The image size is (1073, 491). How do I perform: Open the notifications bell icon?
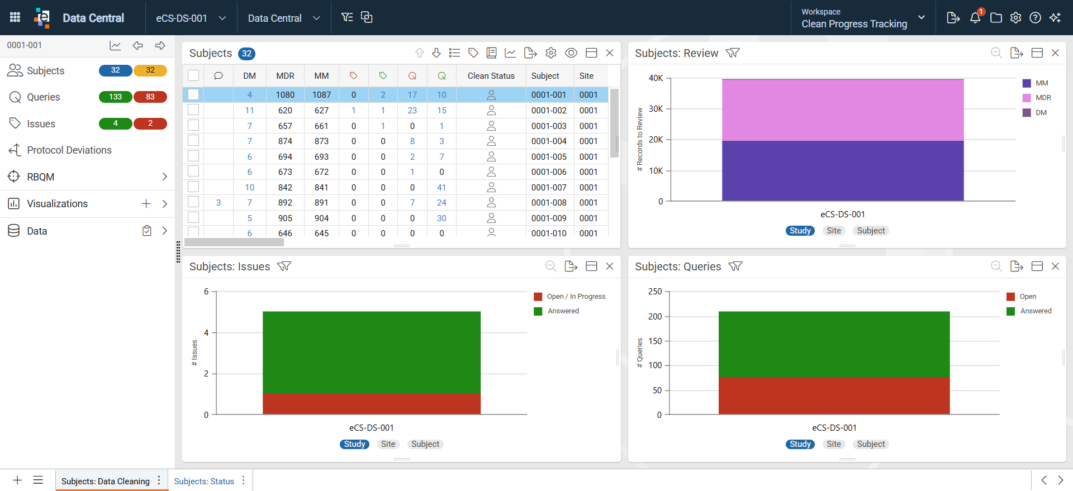(975, 18)
